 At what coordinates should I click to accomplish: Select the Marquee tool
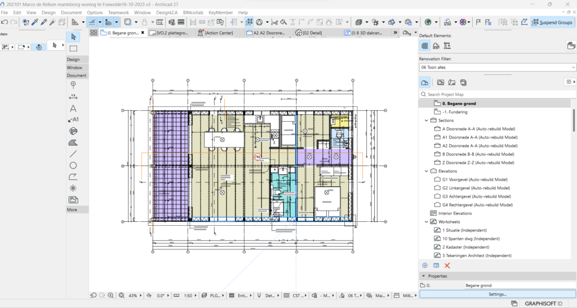[73, 48]
